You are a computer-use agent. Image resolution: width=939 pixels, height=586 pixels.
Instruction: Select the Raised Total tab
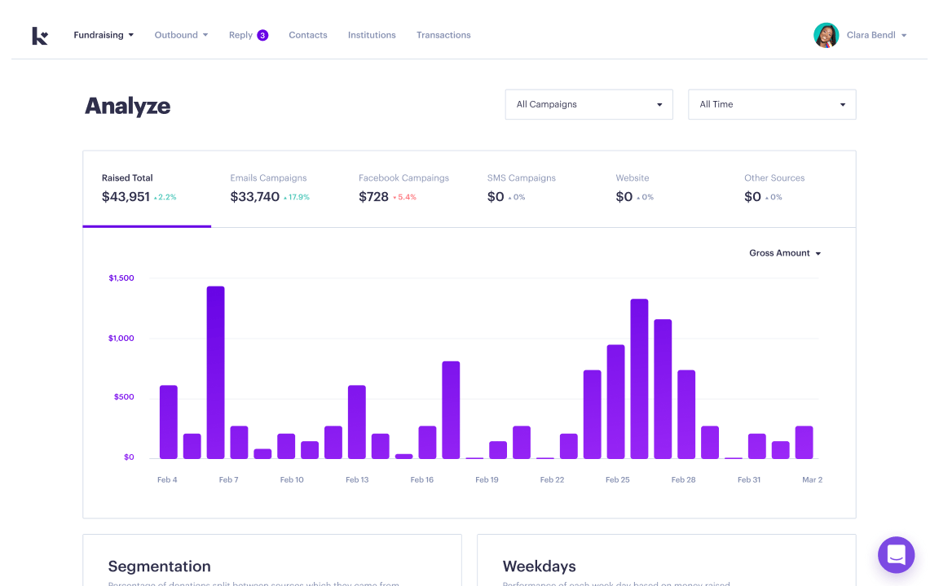click(128, 187)
